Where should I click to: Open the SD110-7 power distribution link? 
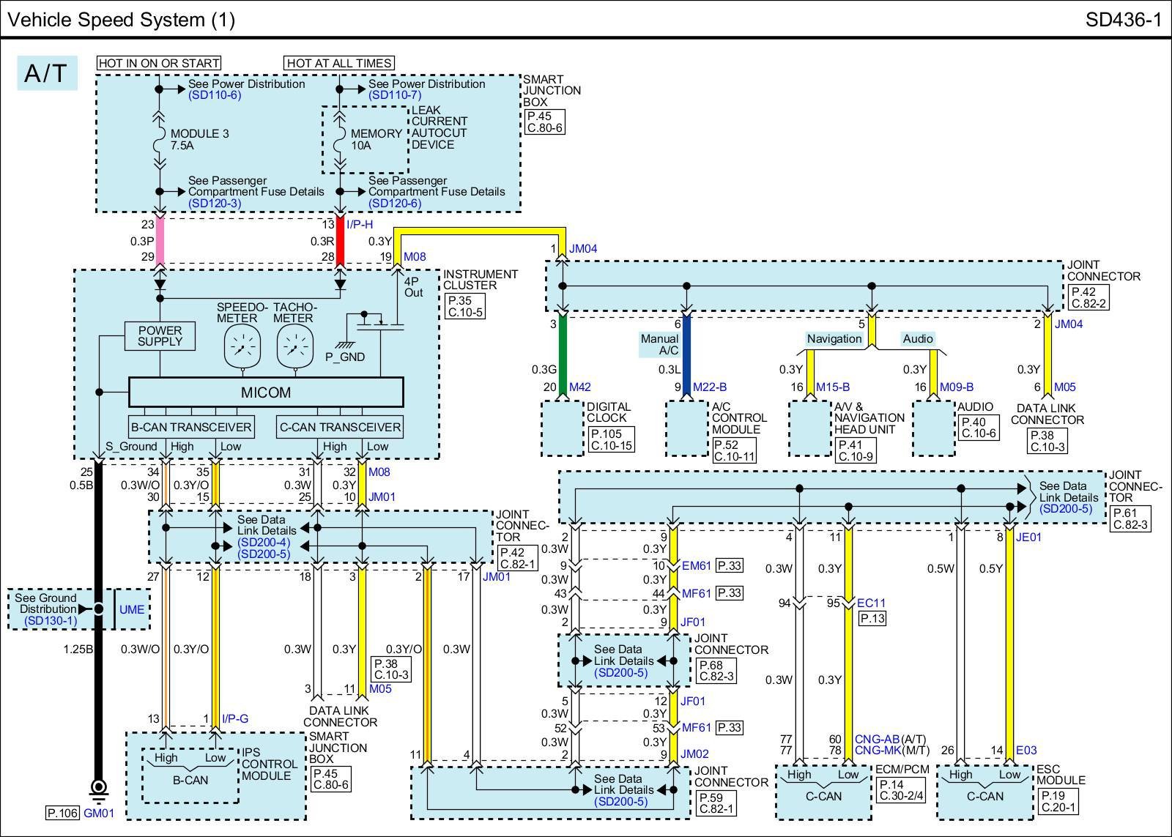coord(395,95)
